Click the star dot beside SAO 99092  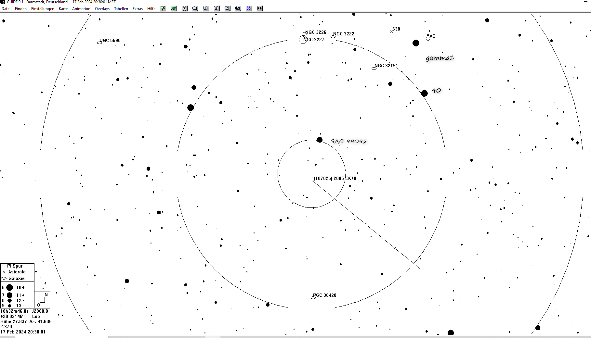click(x=320, y=140)
